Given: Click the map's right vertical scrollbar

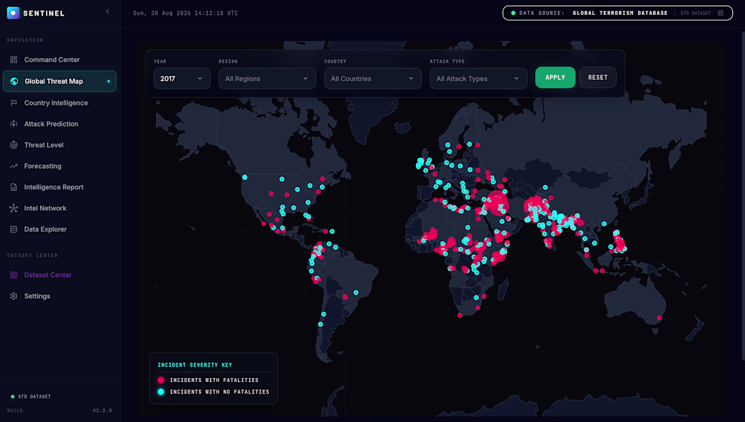Looking at the screenshot, I should click(x=742, y=195).
